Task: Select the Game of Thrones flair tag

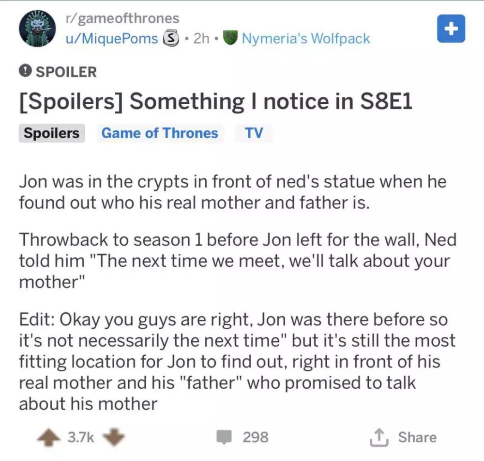Action: pyautogui.click(x=160, y=133)
